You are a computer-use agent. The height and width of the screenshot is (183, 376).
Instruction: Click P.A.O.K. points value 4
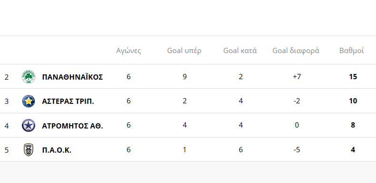pos(353,150)
